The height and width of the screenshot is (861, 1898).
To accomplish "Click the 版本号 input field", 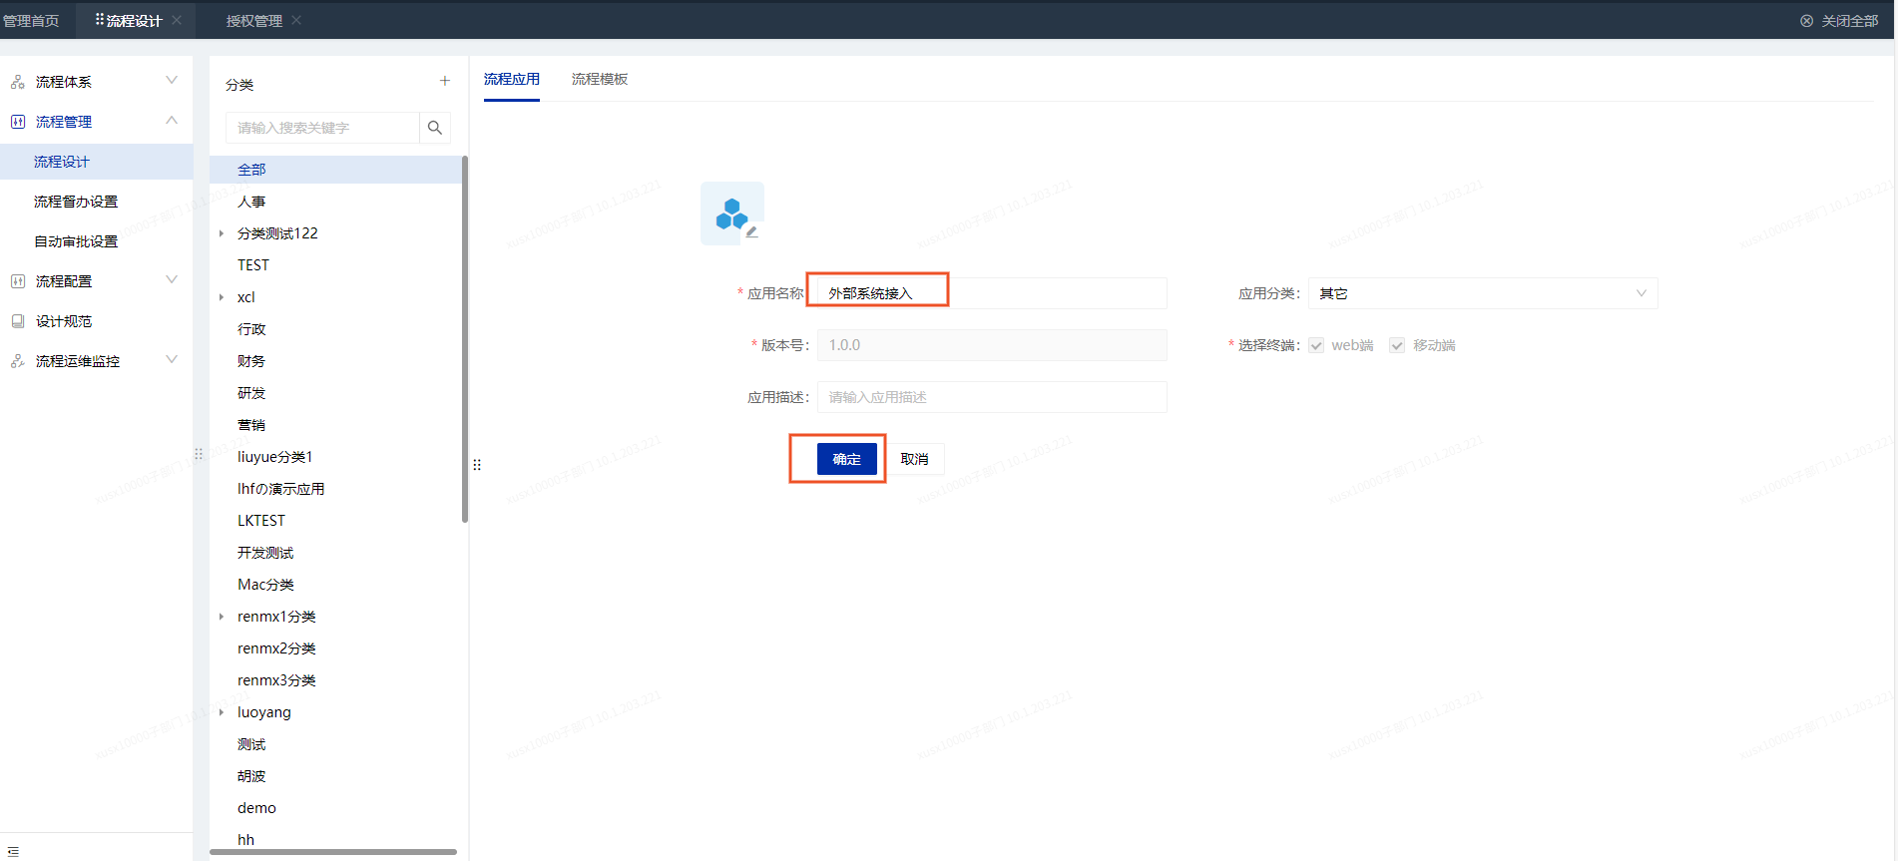I will click(x=992, y=345).
